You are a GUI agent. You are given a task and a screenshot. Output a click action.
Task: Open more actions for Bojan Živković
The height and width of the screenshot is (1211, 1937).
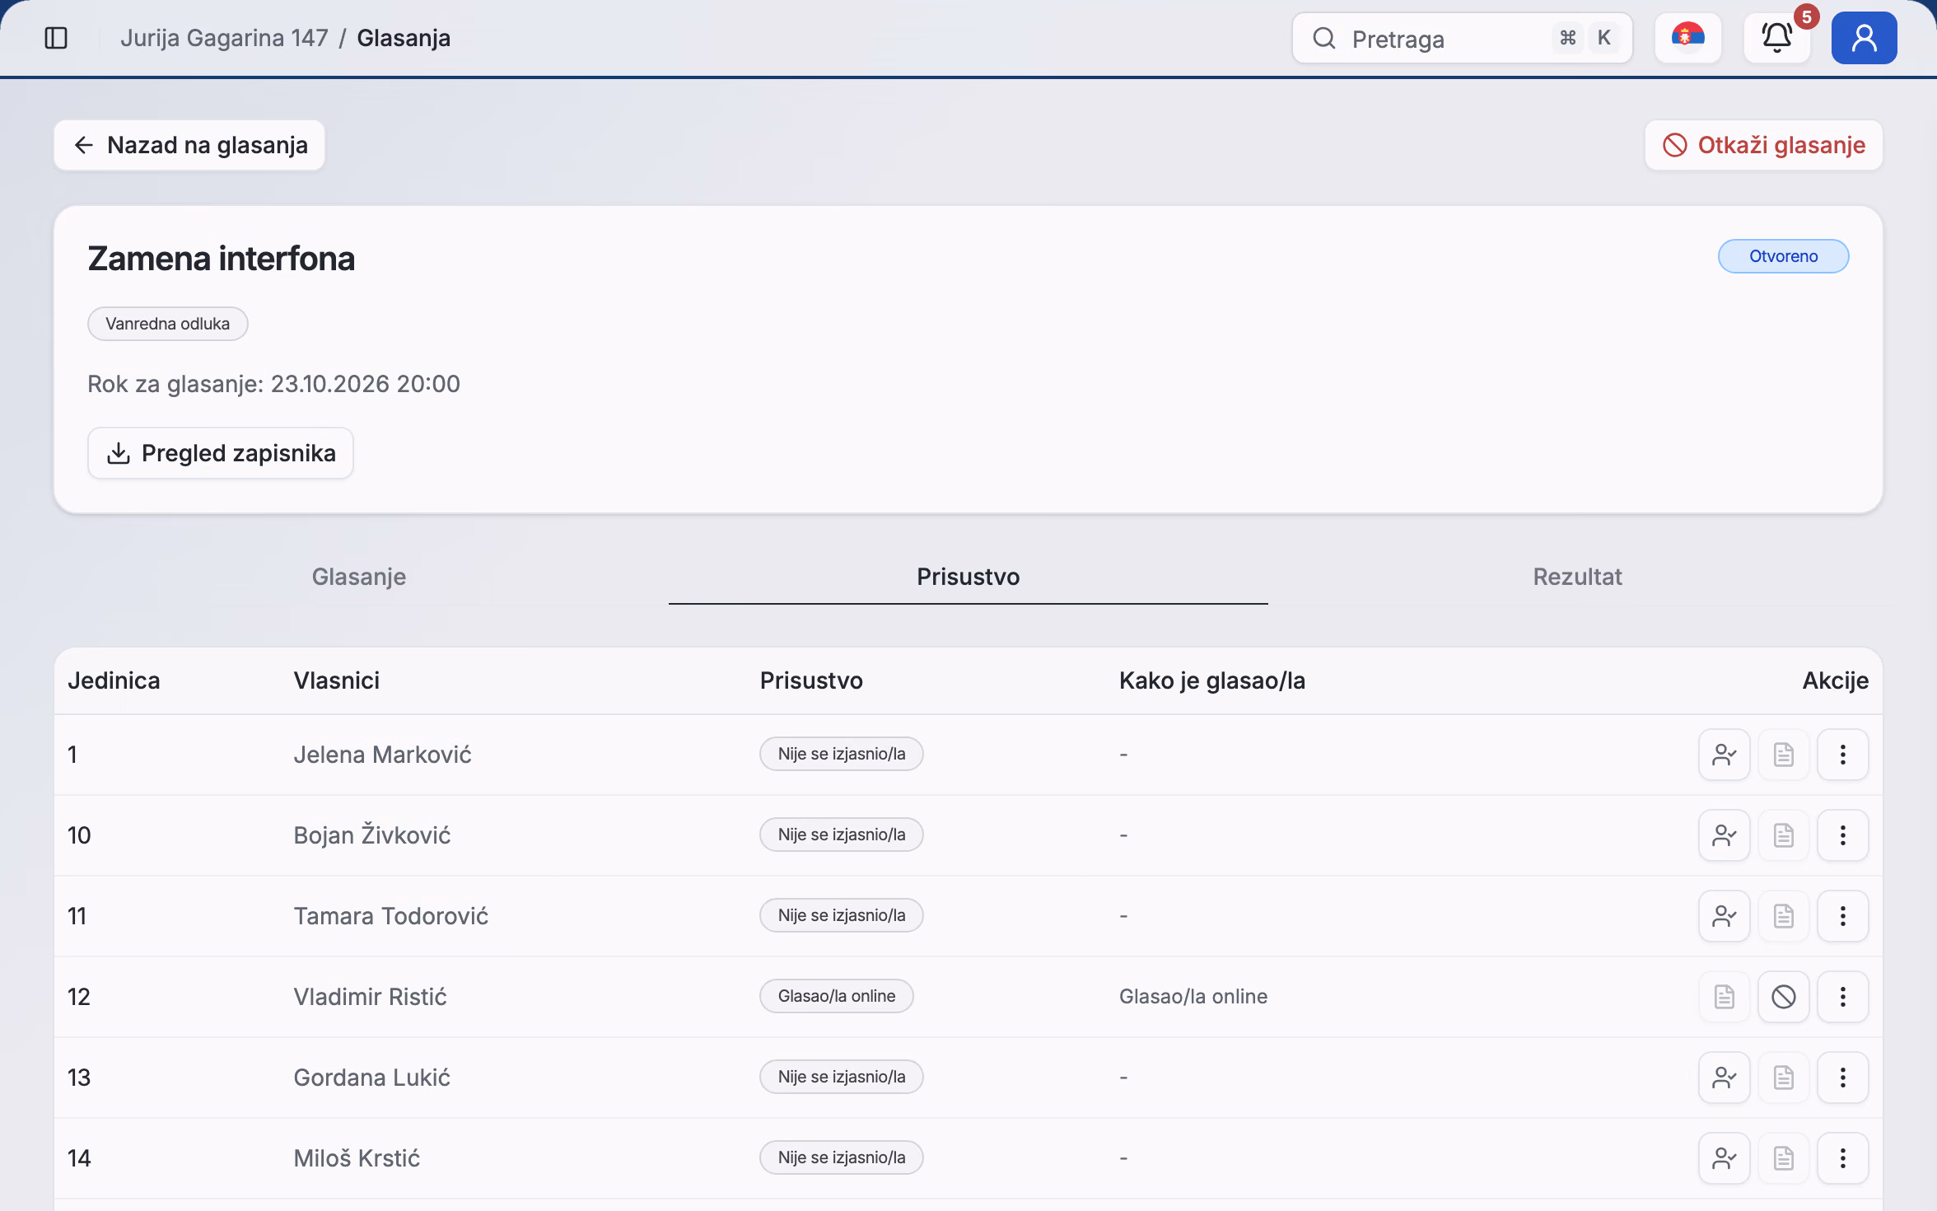pos(1842,835)
